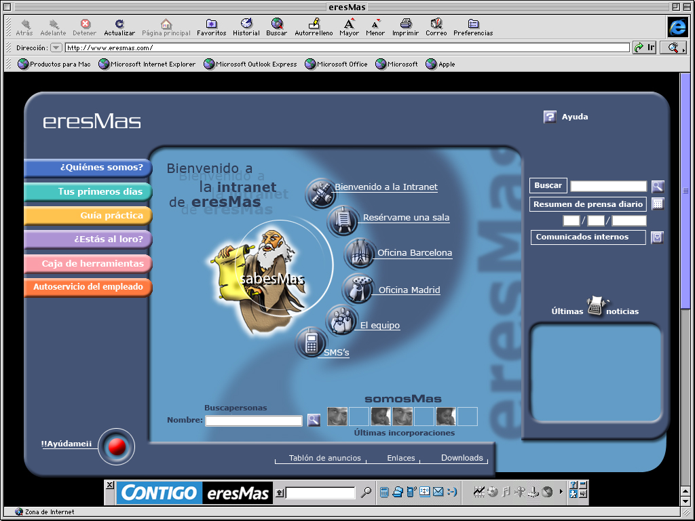The image size is (695, 521).
Task: Open the Historial toolbar button
Action: click(x=246, y=24)
